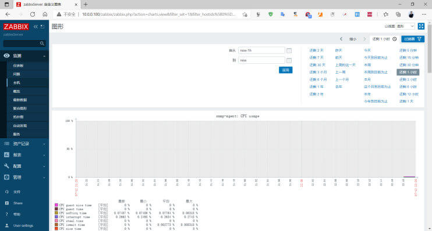Click the browser address bar URL
This screenshot has height=231, width=432.
coord(159,15)
